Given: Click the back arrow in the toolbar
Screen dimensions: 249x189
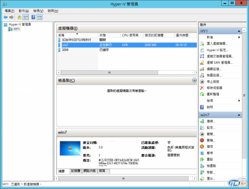Looking at the screenshot, I should click(5, 17).
